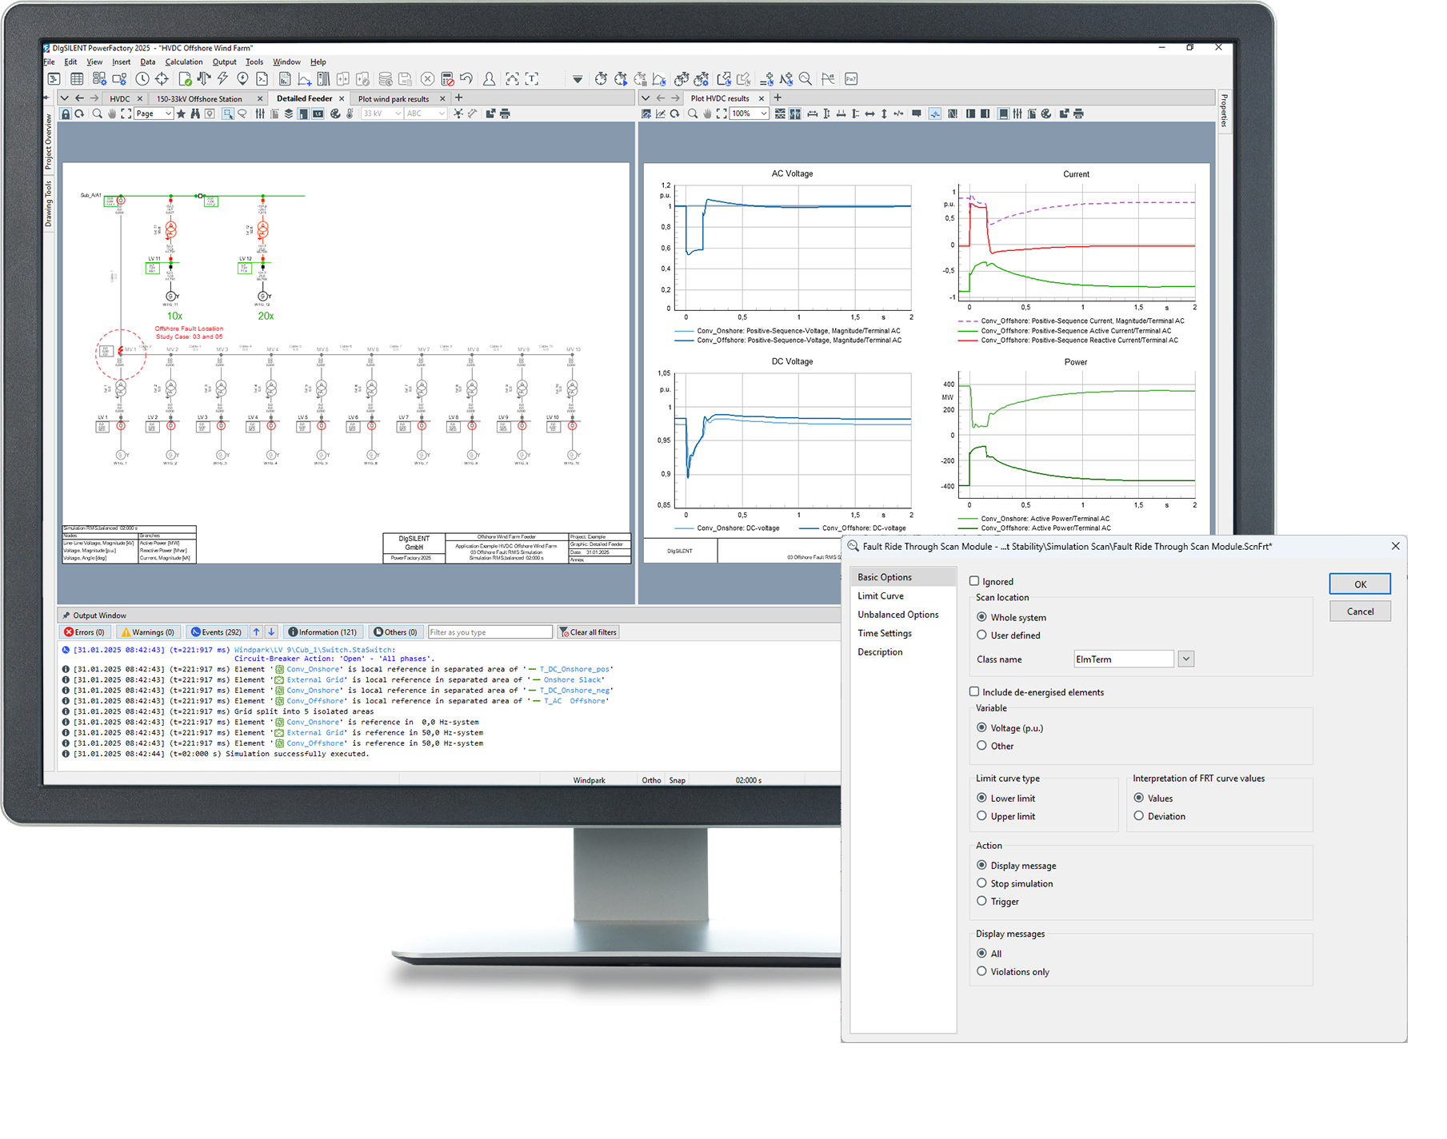Screen dimensions: 1447x1139
Task: Open the Limit Curve page in dialog
Action: coord(881,596)
